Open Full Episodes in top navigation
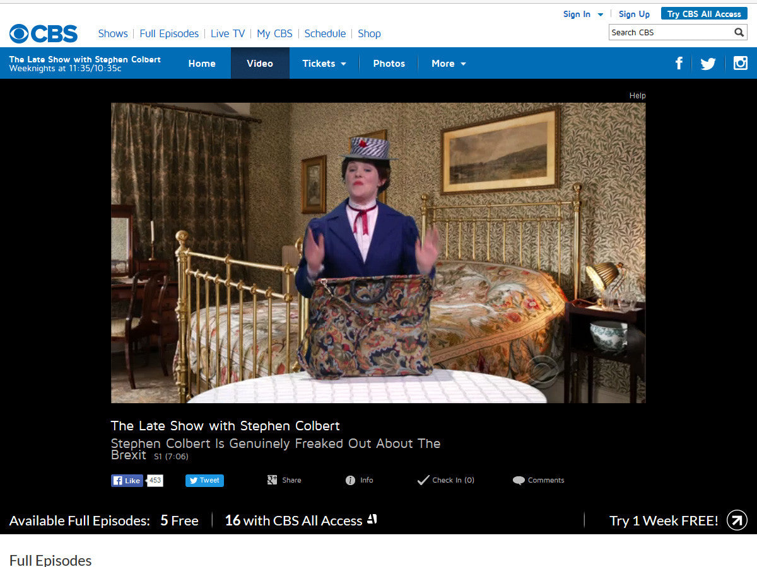This screenshot has width=757, height=567. click(x=169, y=33)
